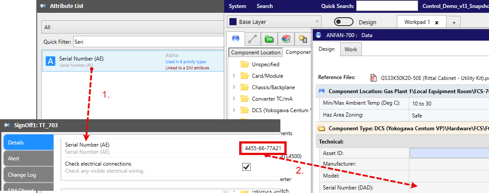Screen dimensions: 489x193
Task: Close the Workpad 1 tab
Action: tap(437, 23)
